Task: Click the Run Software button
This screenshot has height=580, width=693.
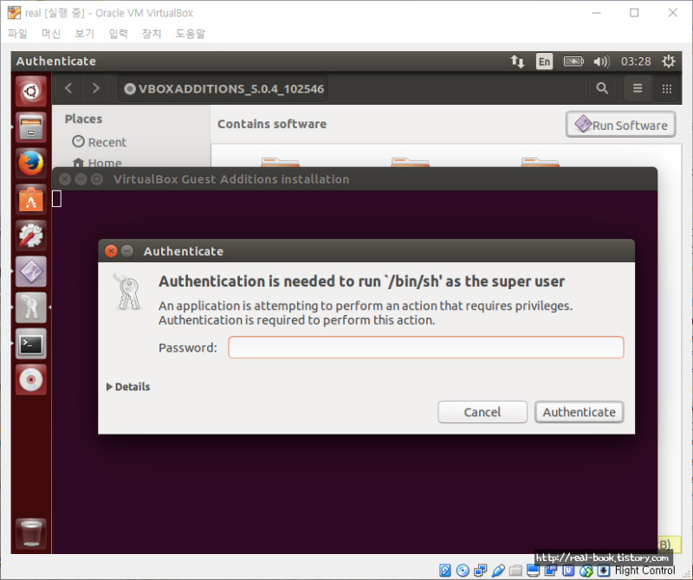Action: tap(620, 125)
